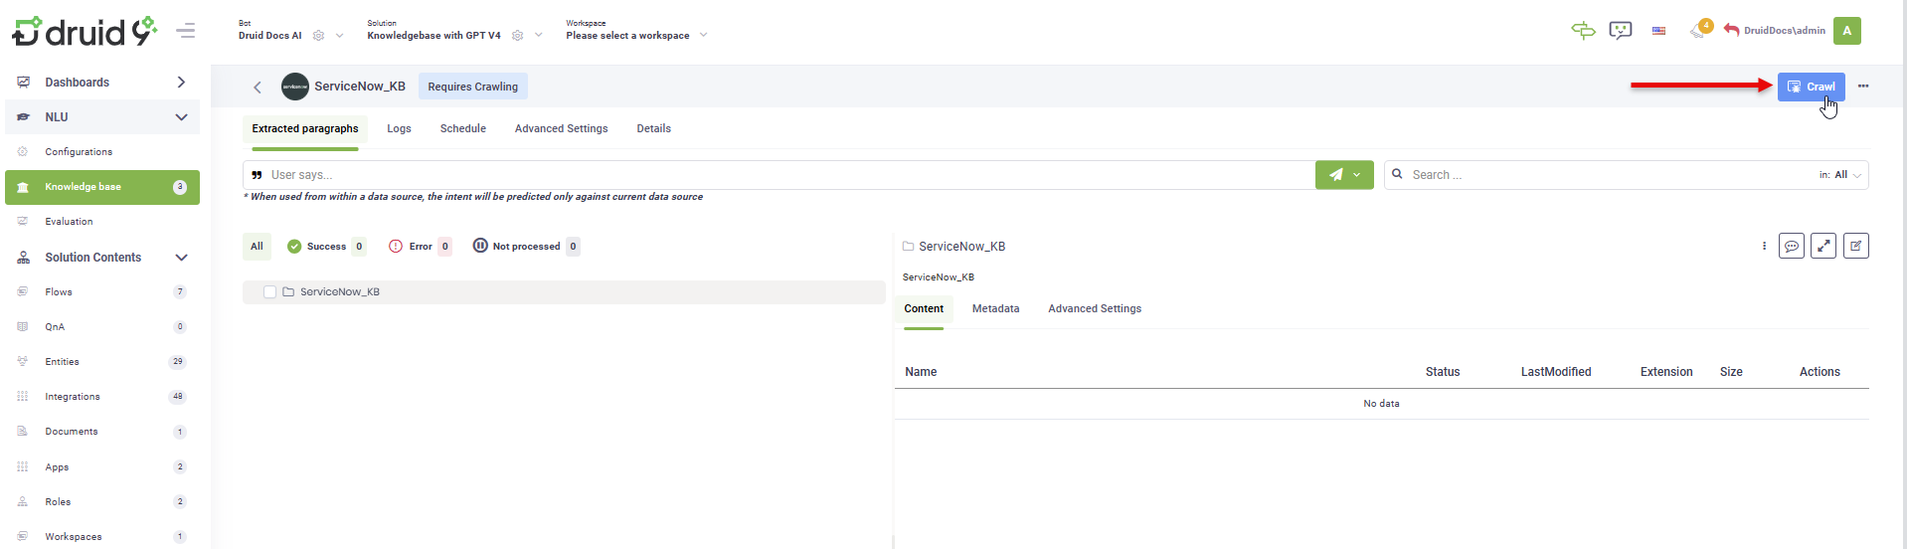Click the language flag icon
The image size is (1907, 549).
(x=1658, y=31)
